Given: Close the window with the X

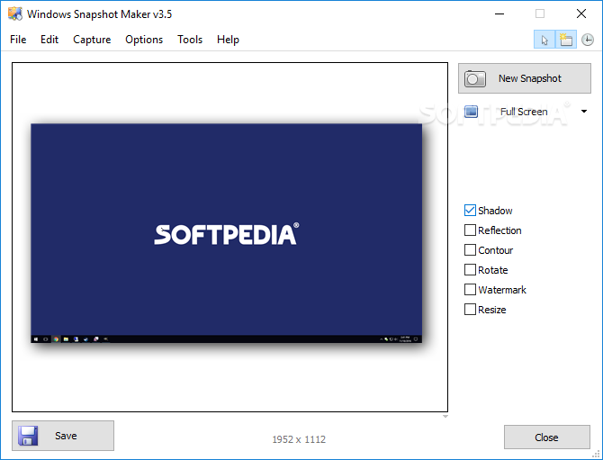Looking at the screenshot, I should tap(581, 14).
